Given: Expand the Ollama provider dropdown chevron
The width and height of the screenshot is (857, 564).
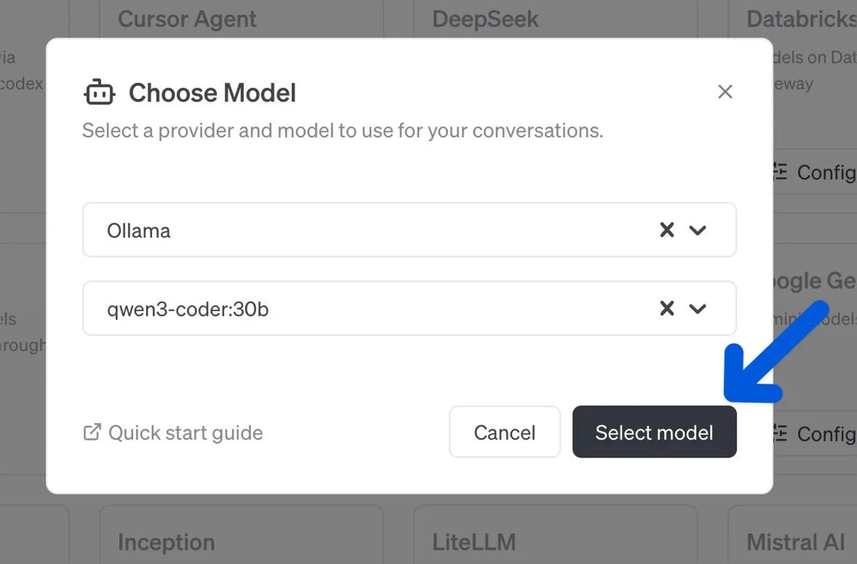Looking at the screenshot, I should tap(698, 230).
